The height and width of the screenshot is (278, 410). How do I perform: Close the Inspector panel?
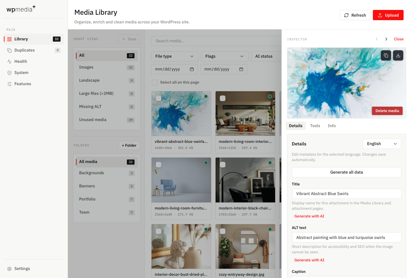pos(399,39)
